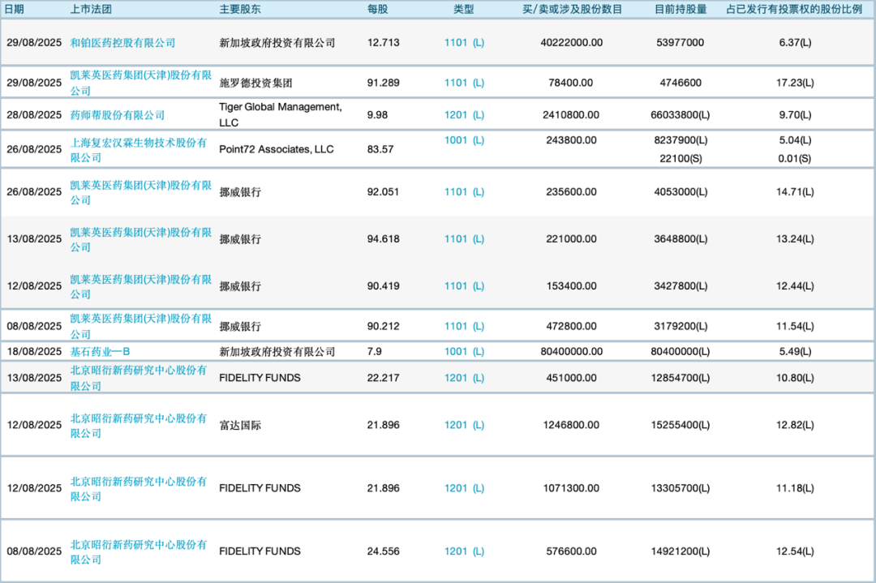Click the 日期 column header
The image size is (876, 583).
pyautogui.click(x=15, y=10)
